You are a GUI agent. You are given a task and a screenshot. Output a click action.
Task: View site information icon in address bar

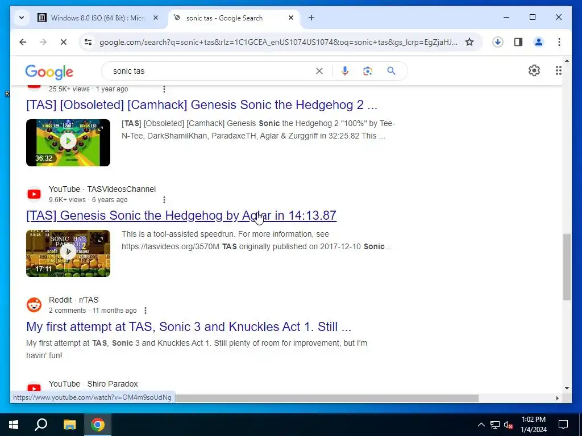88,42
